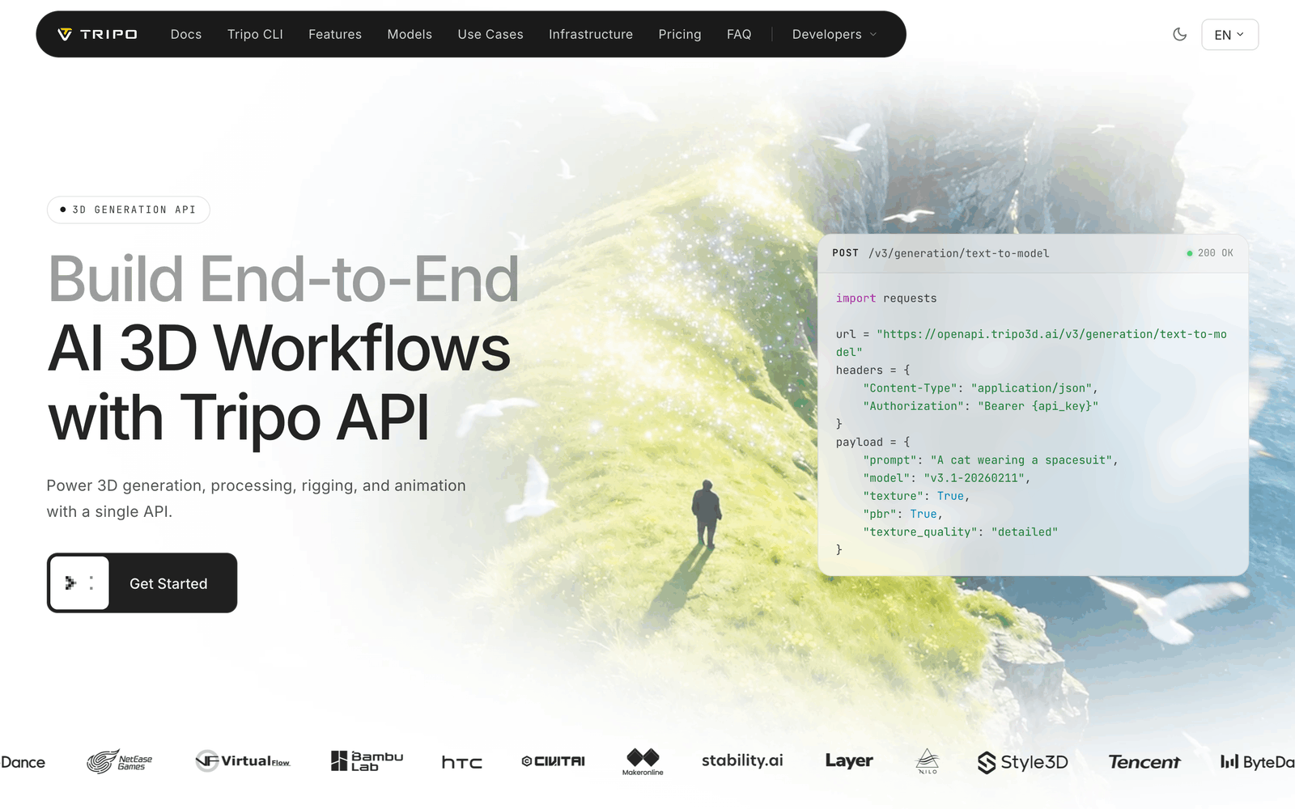Go to Tripo CLI
Viewport: 1295px width, 809px height.
point(255,34)
